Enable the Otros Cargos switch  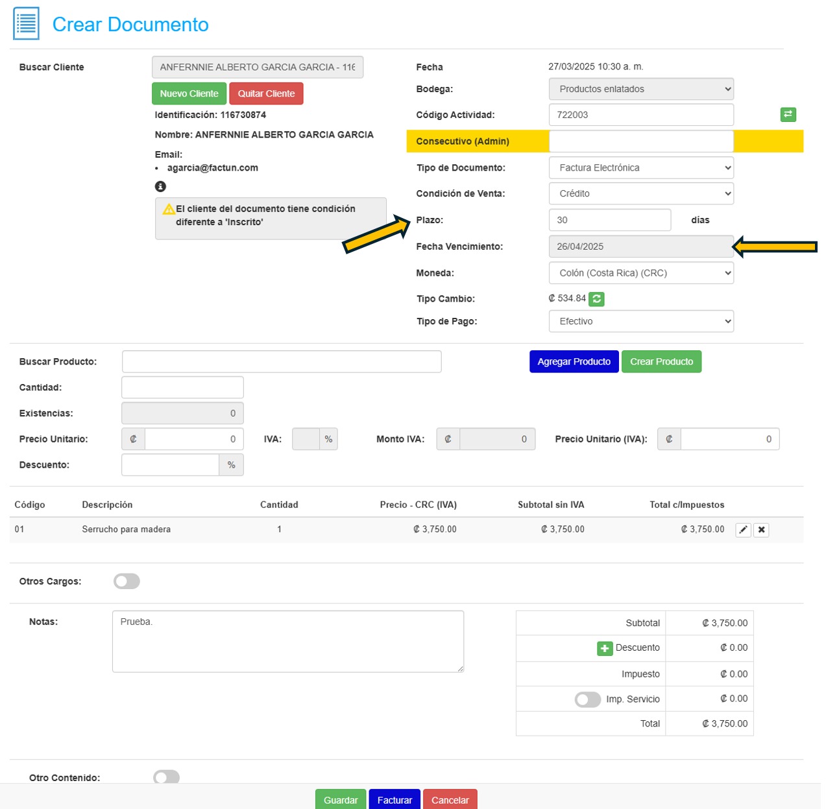127,581
